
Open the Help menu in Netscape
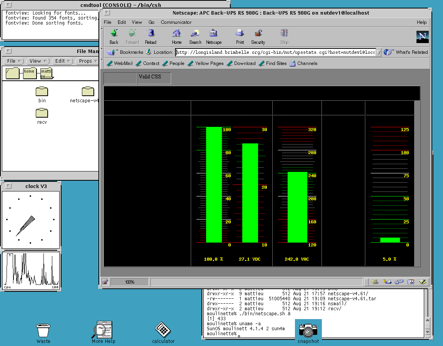click(x=421, y=22)
